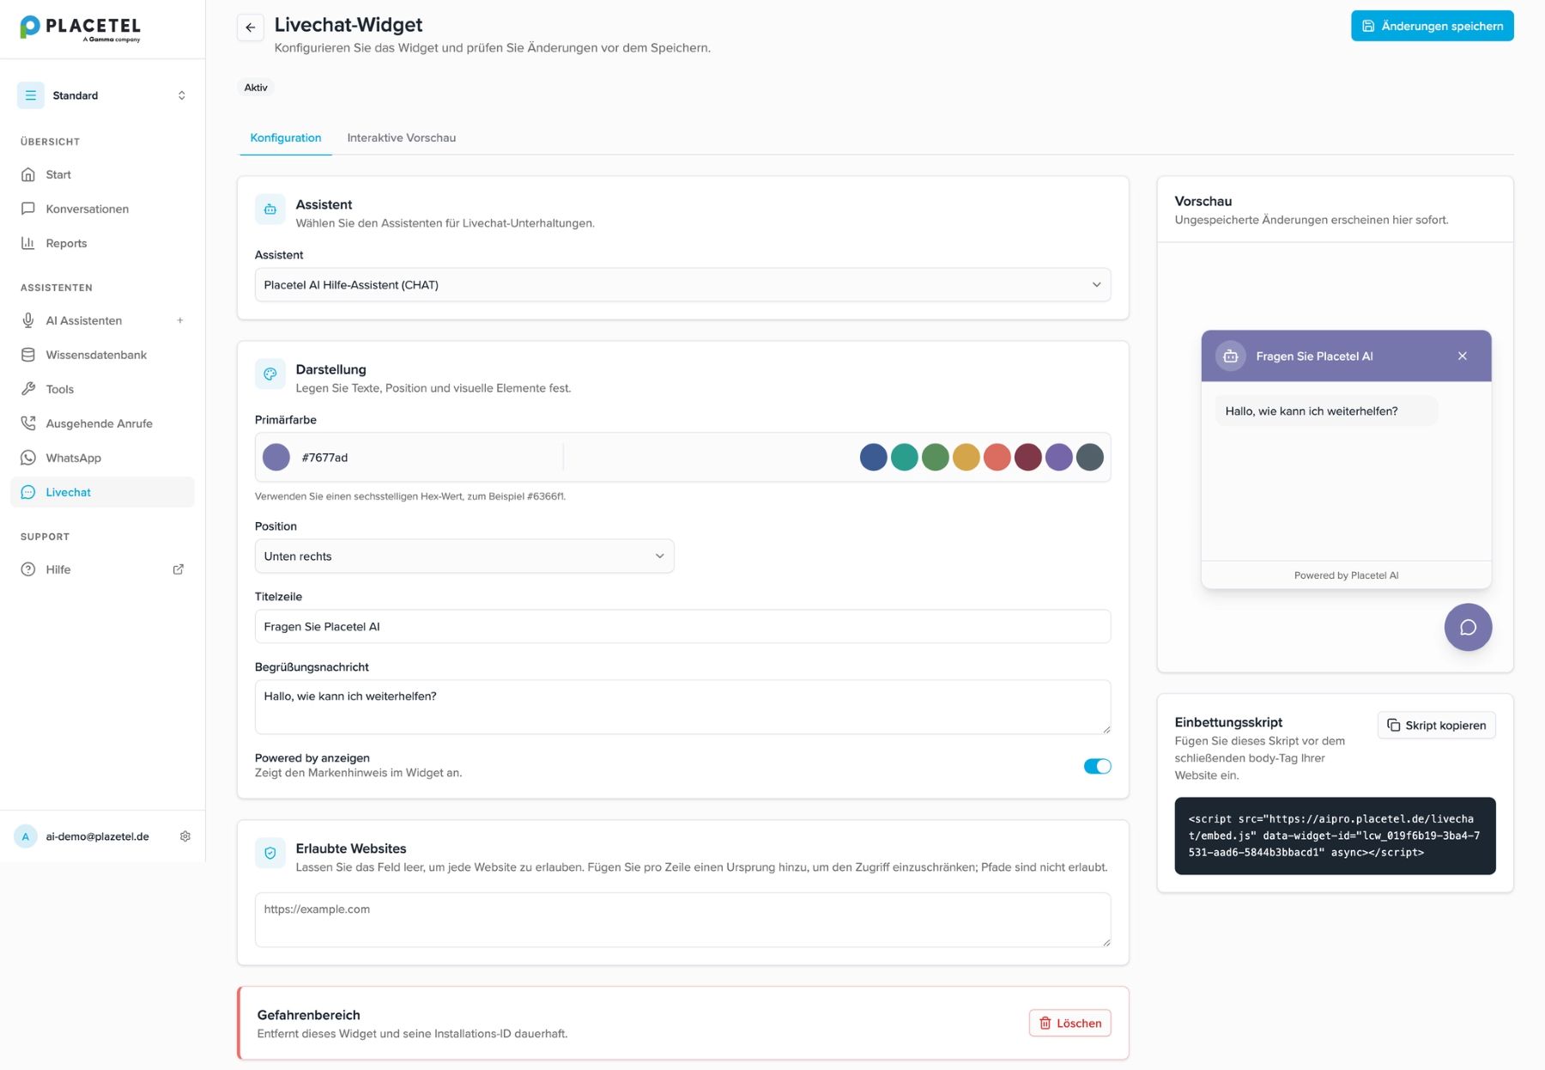The image size is (1545, 1070).
Task: Click the Powered by Placetel AI footer
Action: (1347, 575)
